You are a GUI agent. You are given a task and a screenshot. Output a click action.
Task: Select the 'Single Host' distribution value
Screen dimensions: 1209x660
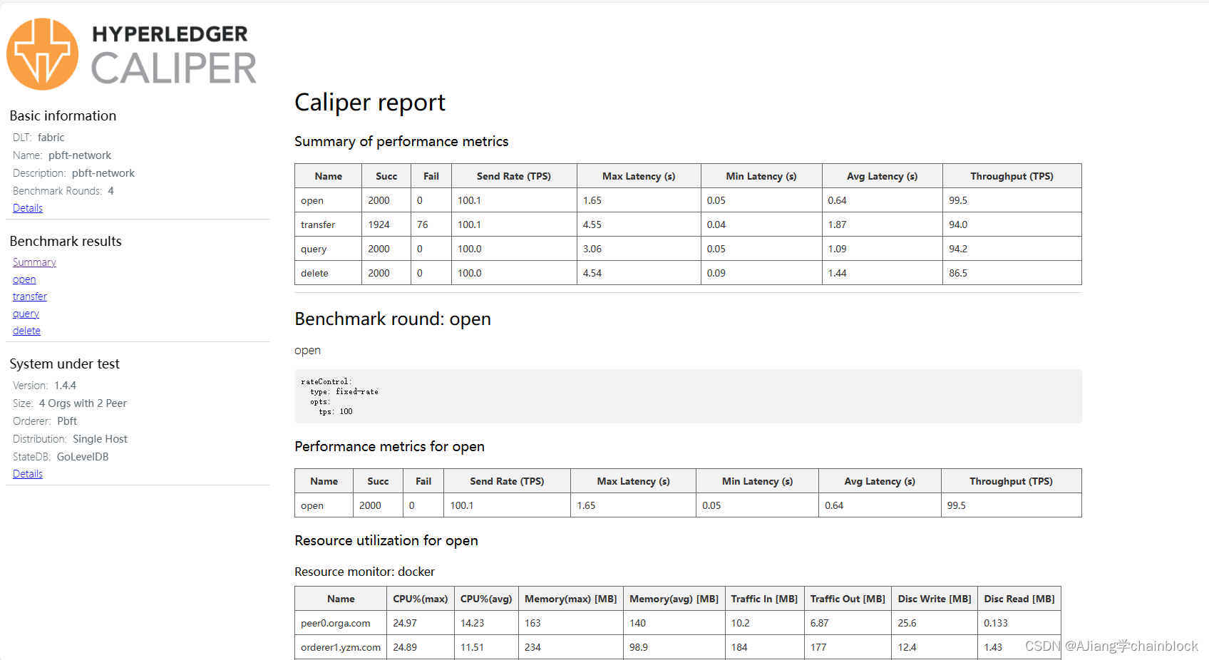pos(100,439)
